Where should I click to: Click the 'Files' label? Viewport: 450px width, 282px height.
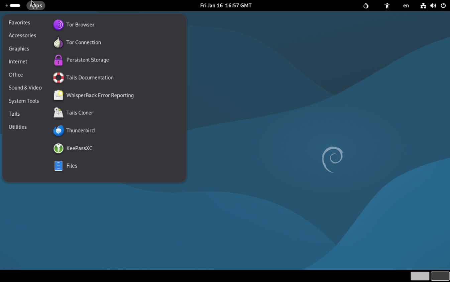(72, 166)
